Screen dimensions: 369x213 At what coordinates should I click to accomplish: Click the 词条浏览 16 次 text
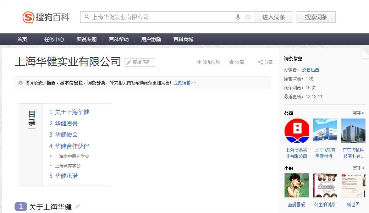point(300,88)
